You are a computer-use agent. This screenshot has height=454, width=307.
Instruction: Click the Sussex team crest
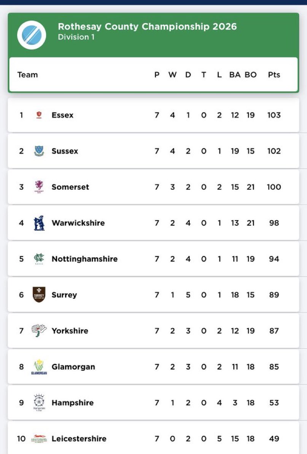tap(39, 151)
